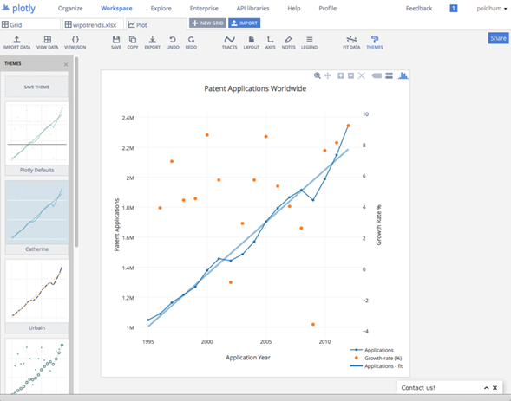Open the Traces toolbar option
Screen dimensions: 511x401
229,42
